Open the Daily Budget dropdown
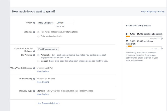This screenshot has width=167, height=111. coord(45,23)
